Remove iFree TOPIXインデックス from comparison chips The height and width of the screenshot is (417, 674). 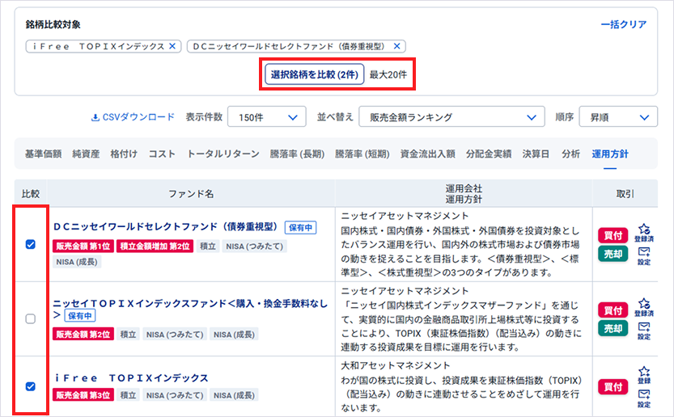click(172, 46)
